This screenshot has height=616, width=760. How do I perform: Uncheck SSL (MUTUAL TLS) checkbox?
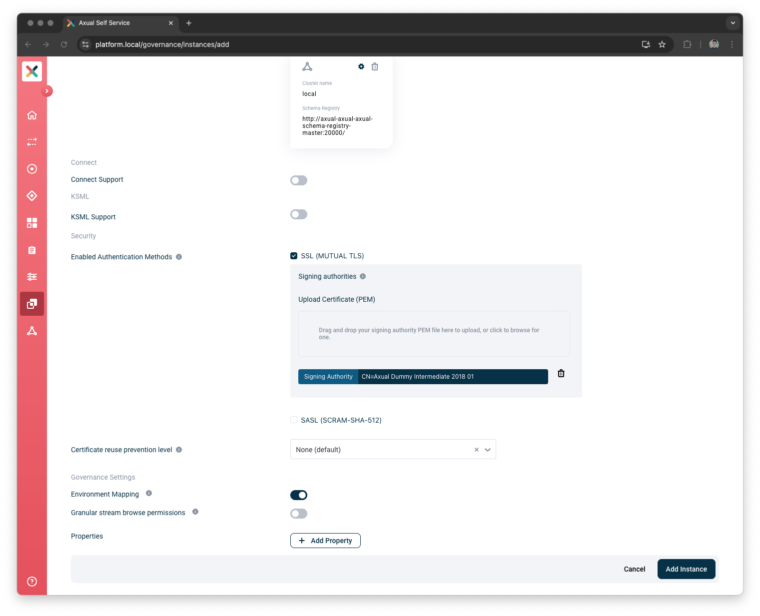pyautogui.click(x=294, y=256)
